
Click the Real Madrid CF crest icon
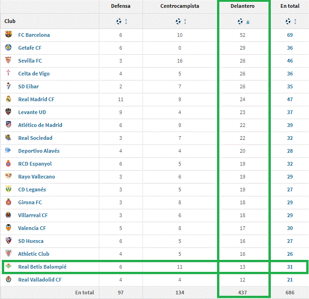tap(8, 99)
